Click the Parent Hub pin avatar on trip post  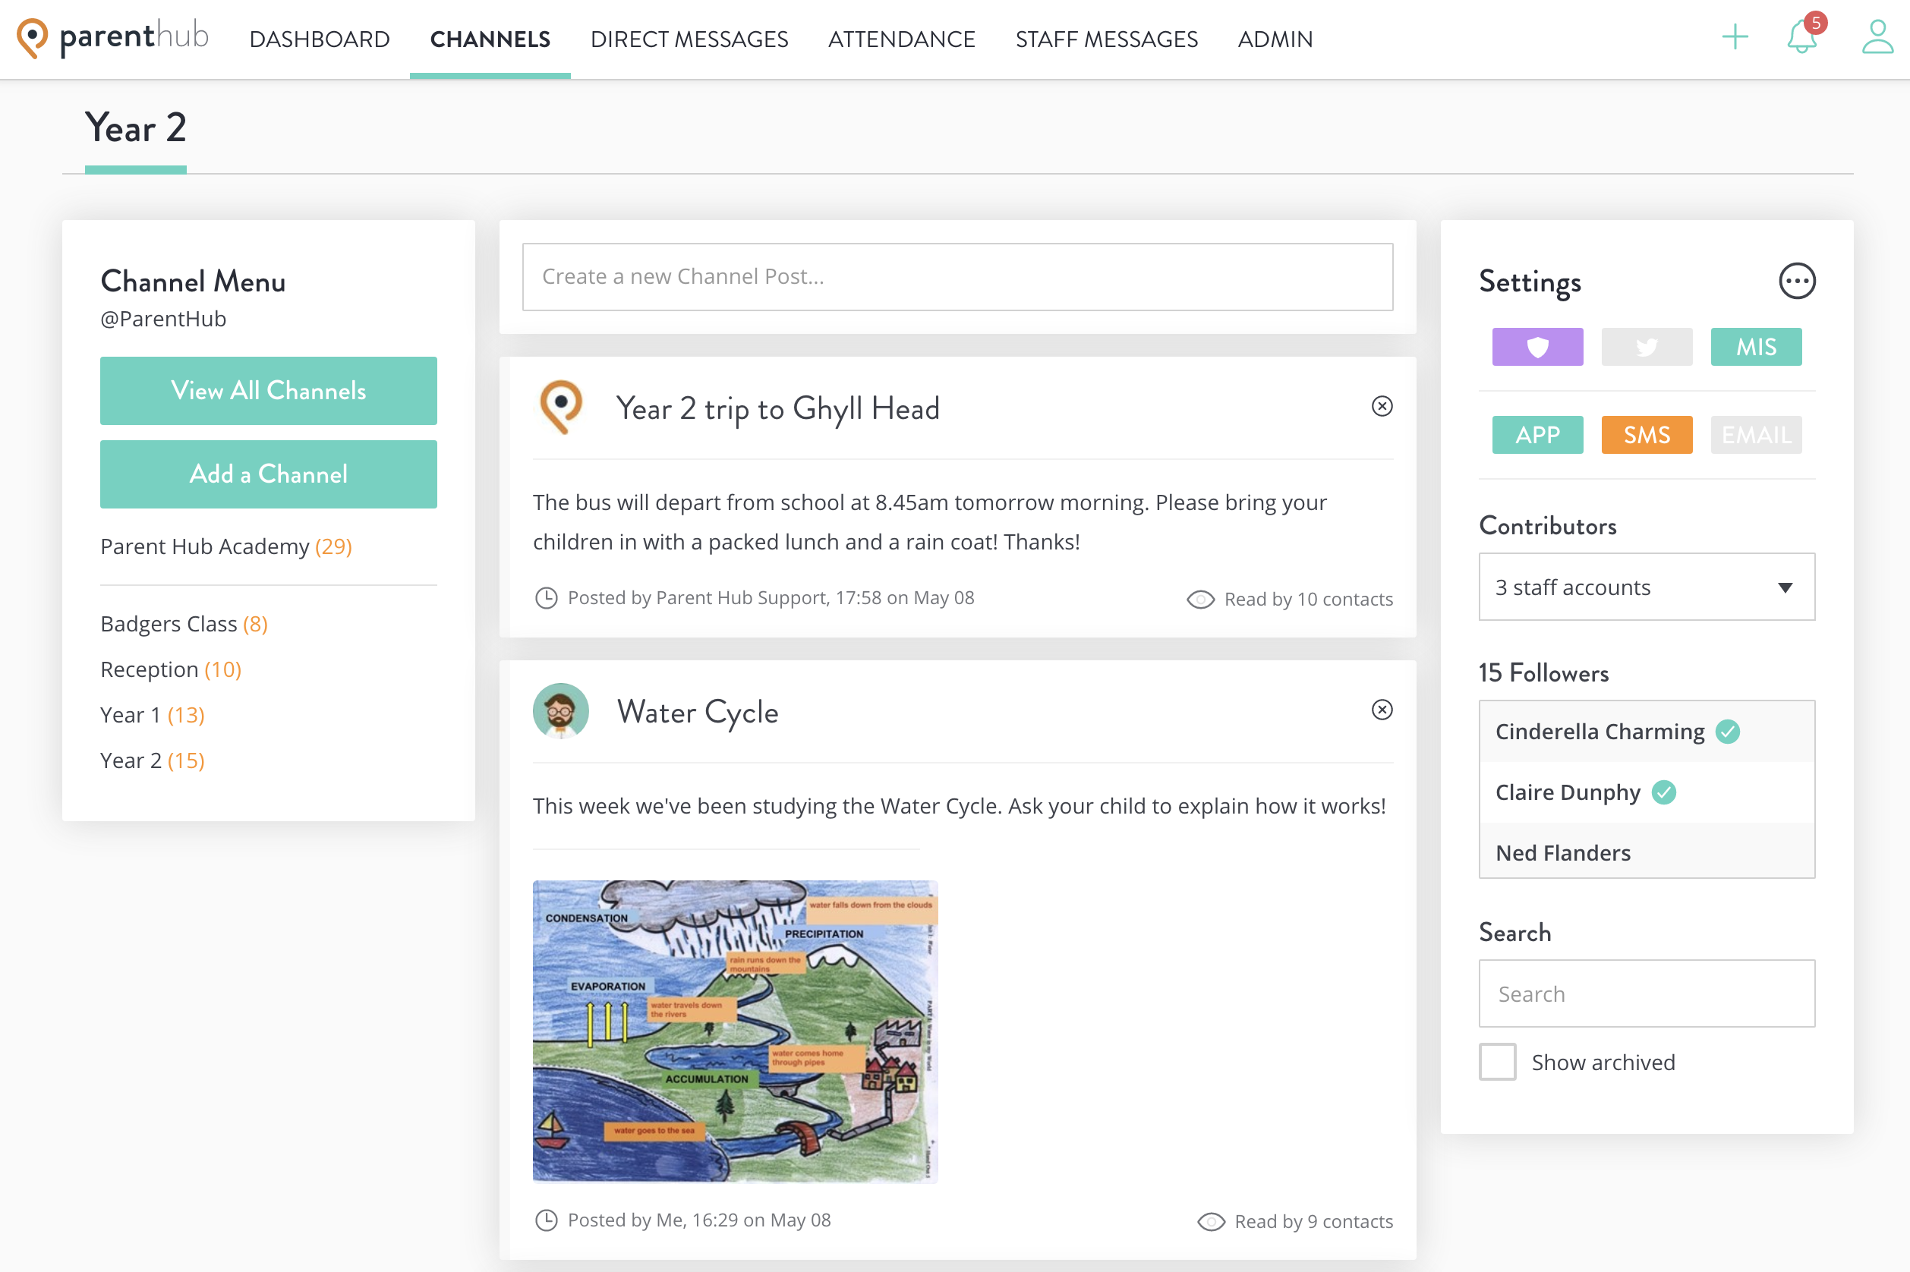[562, 408]
